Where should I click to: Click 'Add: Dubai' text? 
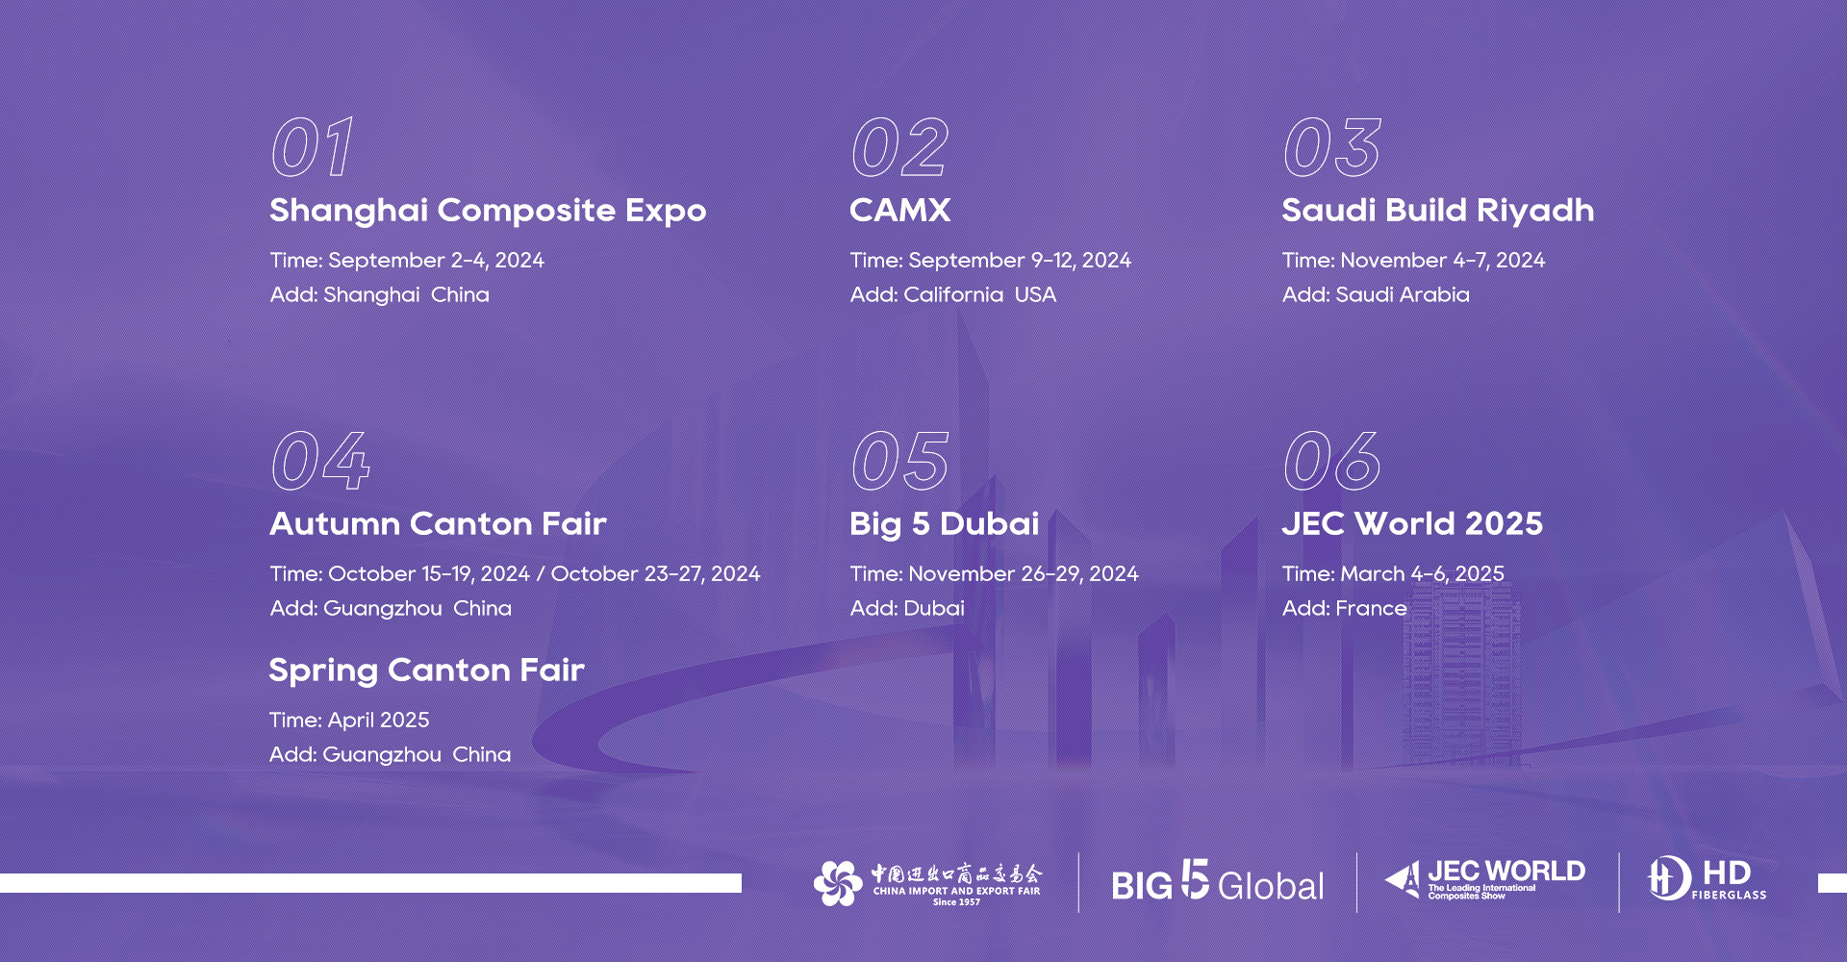tap(907, 609)
